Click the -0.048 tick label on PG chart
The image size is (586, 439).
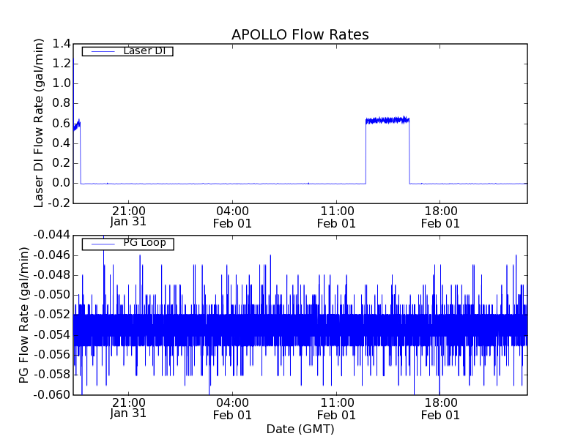(x=52, y=275)
